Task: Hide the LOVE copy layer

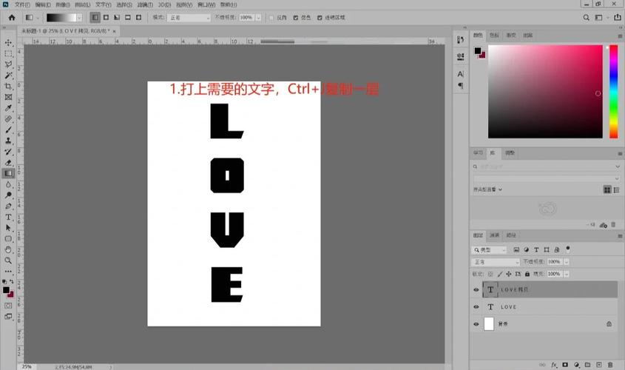Action: 476,290
